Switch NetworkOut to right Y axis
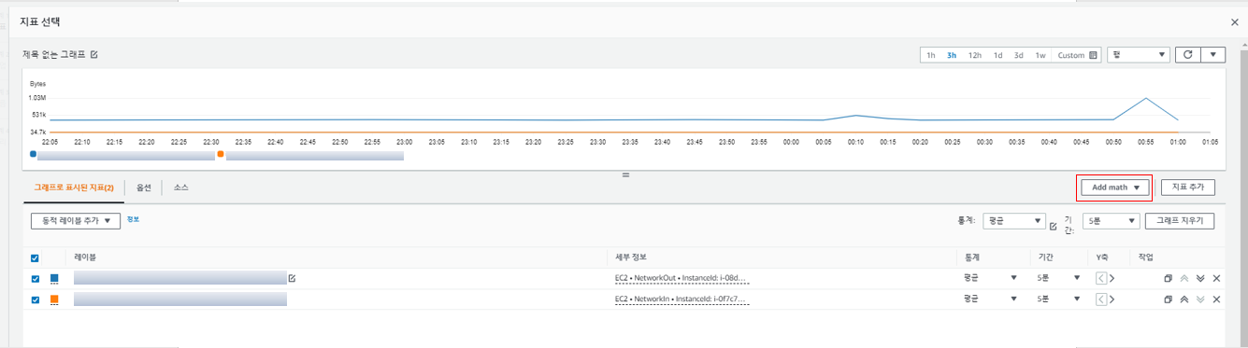This screenshot has width=1248, height=348. [1112, 278]
